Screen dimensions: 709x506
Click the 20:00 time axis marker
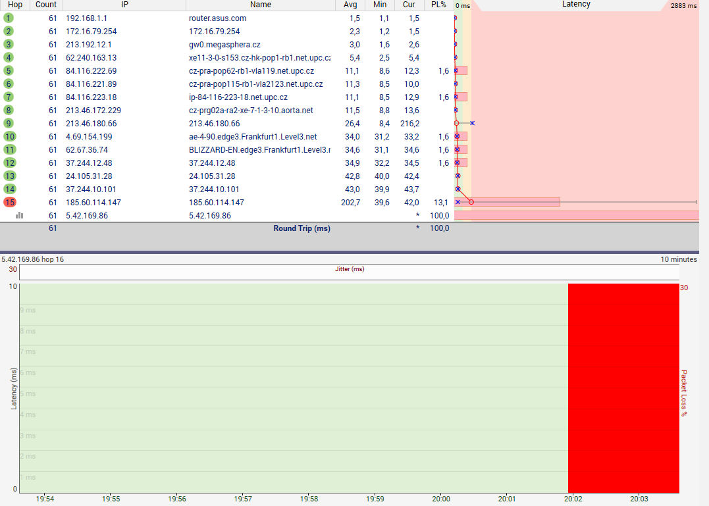click(441, 499)
